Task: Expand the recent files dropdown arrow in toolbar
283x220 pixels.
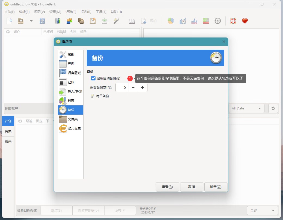Action: point(31,21)
